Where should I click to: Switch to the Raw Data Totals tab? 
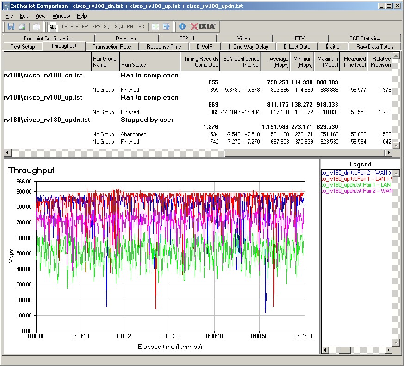pyautogui.click(x=375, y=47)
